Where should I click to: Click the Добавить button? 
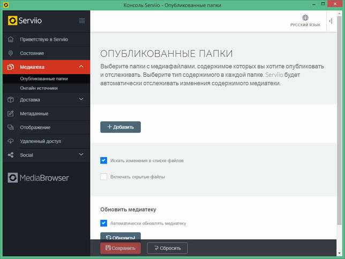click(x=121, y=127)
